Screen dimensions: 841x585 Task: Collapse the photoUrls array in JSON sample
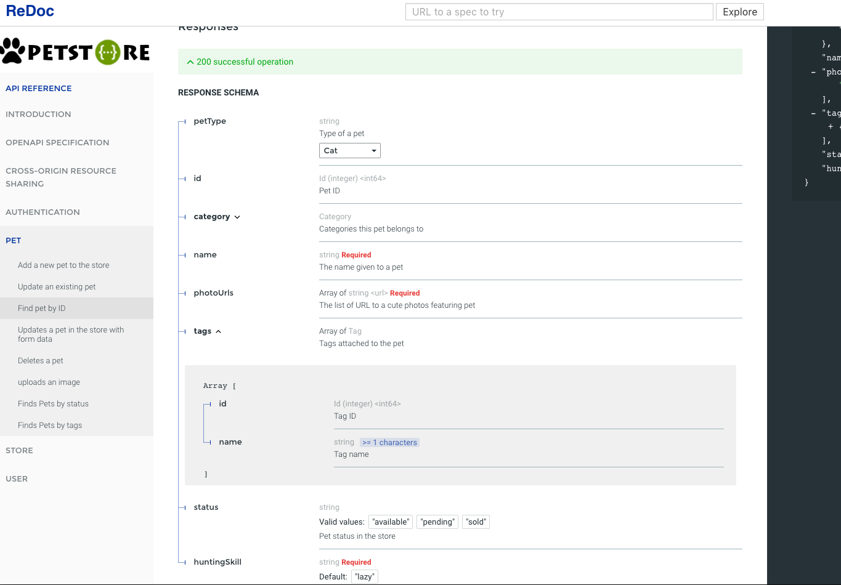pyautogui.click(x=814, y=72)
